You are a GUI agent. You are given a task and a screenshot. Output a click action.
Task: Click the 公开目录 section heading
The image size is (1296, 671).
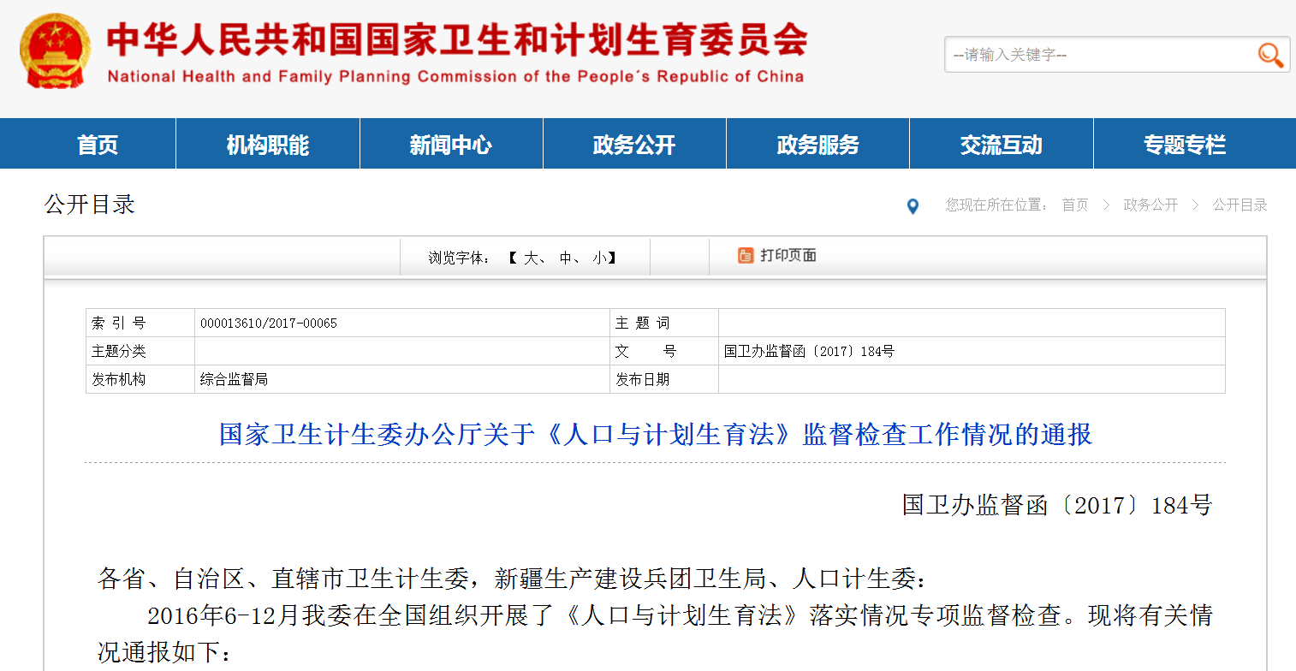point(90,205)
